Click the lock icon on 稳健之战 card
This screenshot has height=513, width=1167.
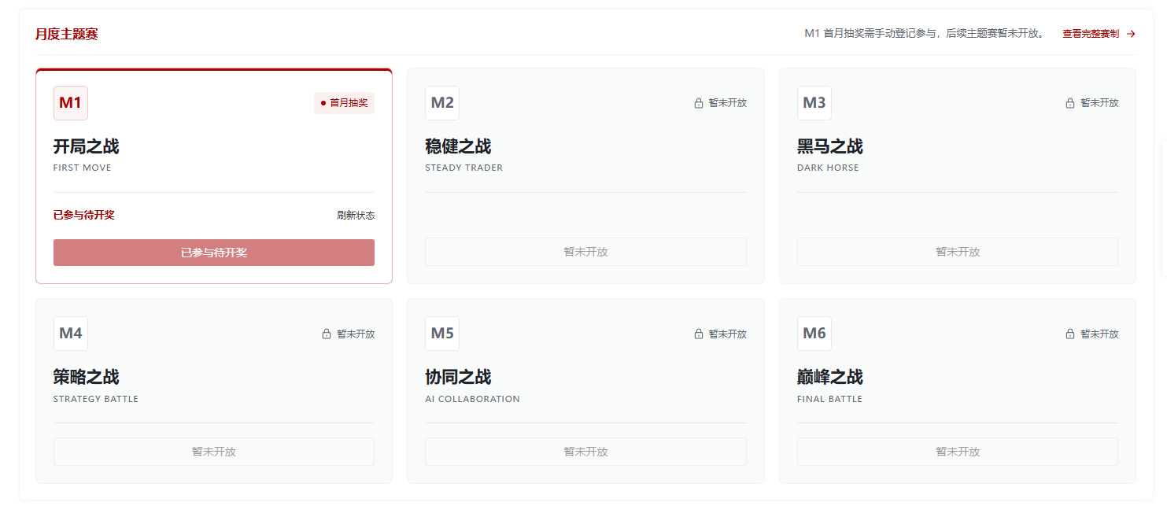click(699, 103)
